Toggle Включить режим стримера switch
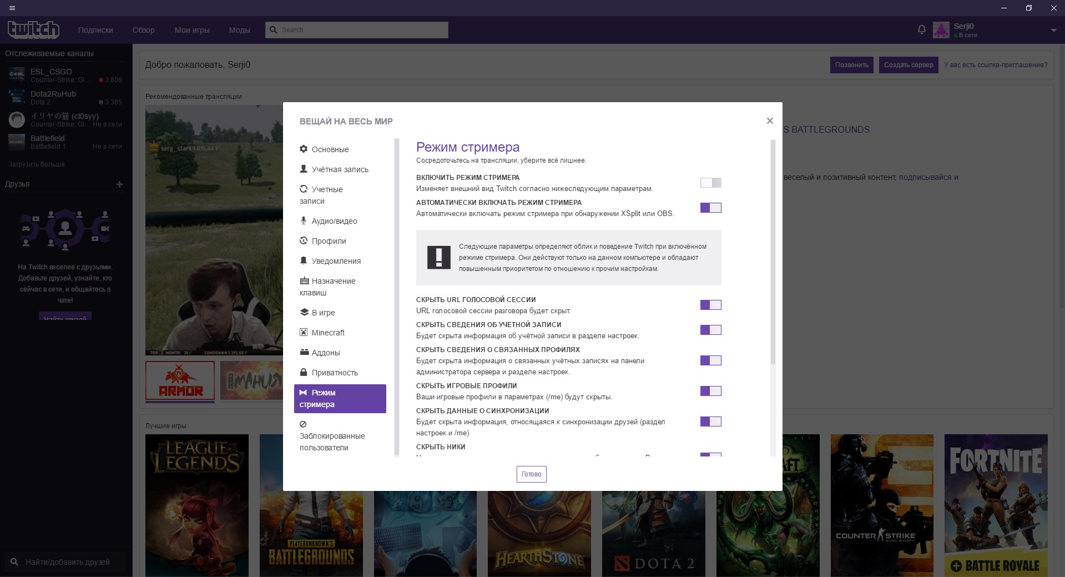The image size is (1065, 577). click(x=710, y=183)
